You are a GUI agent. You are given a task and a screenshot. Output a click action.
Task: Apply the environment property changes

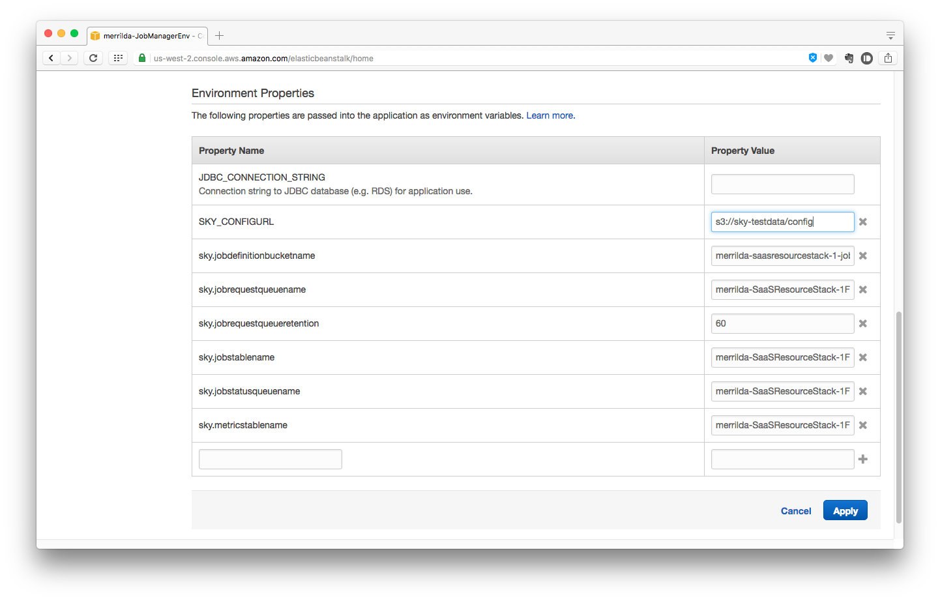[x=845, y=510]
